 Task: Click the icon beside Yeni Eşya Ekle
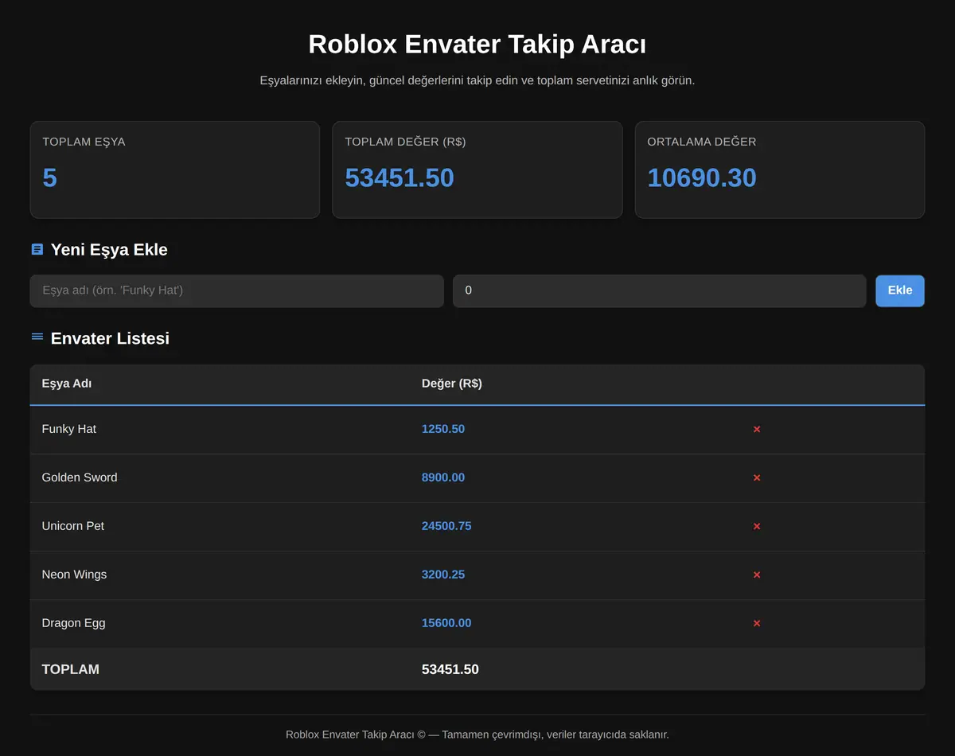[37, 249]
